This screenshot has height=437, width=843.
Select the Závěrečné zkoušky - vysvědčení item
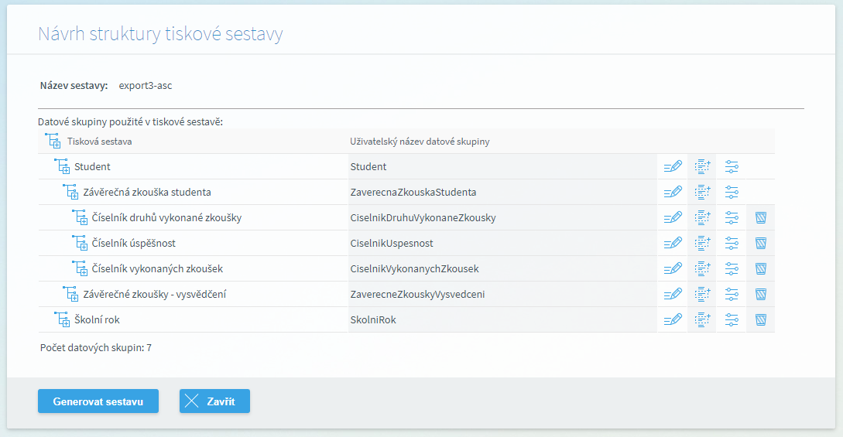tap(154, 294)
